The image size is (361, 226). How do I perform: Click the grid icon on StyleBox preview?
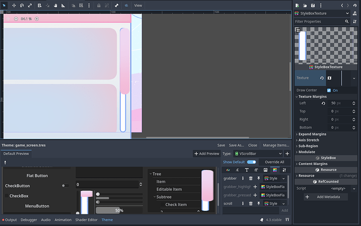pos(298,30)
